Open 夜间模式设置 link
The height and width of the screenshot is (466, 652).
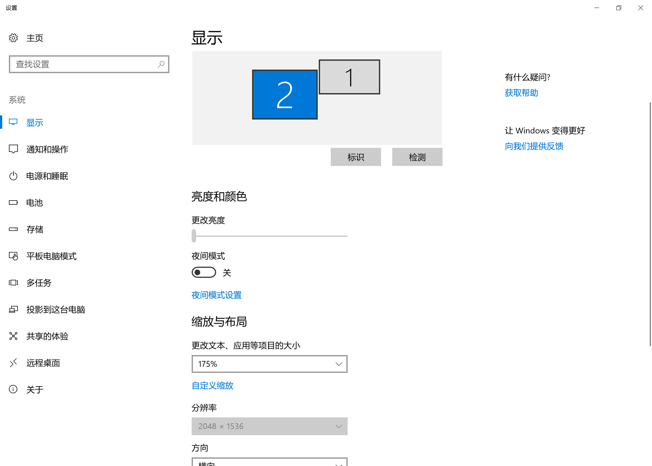[x=216, y=295]
